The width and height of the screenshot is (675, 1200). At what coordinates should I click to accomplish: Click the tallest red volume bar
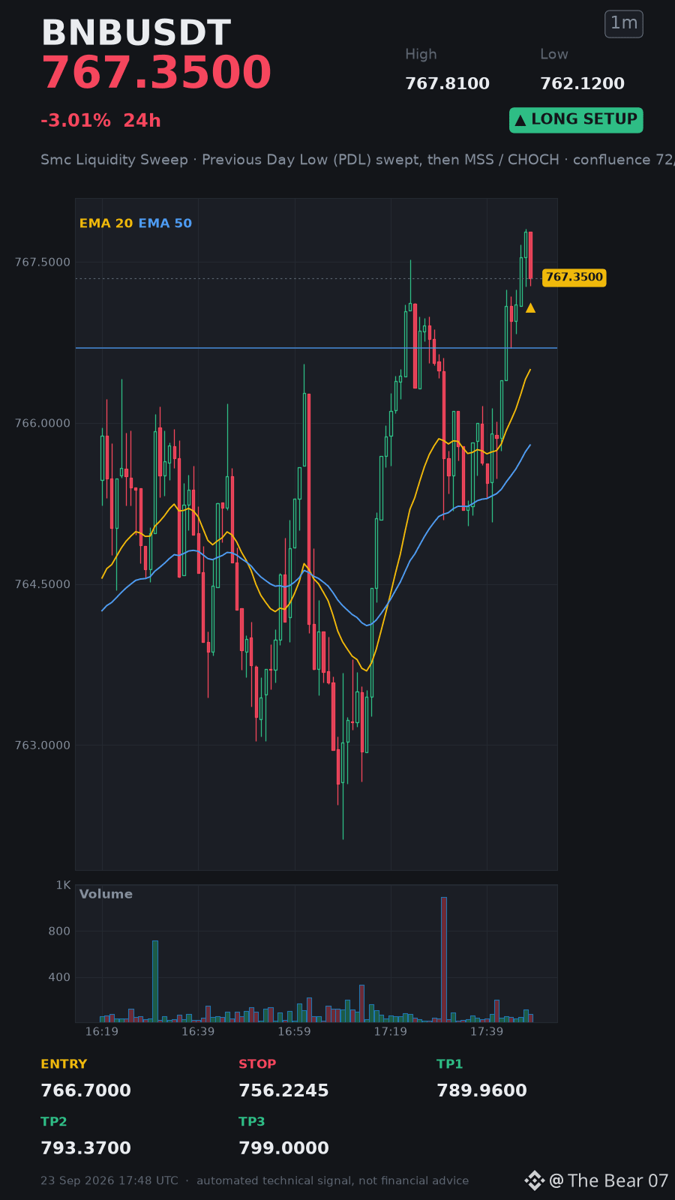444,959
